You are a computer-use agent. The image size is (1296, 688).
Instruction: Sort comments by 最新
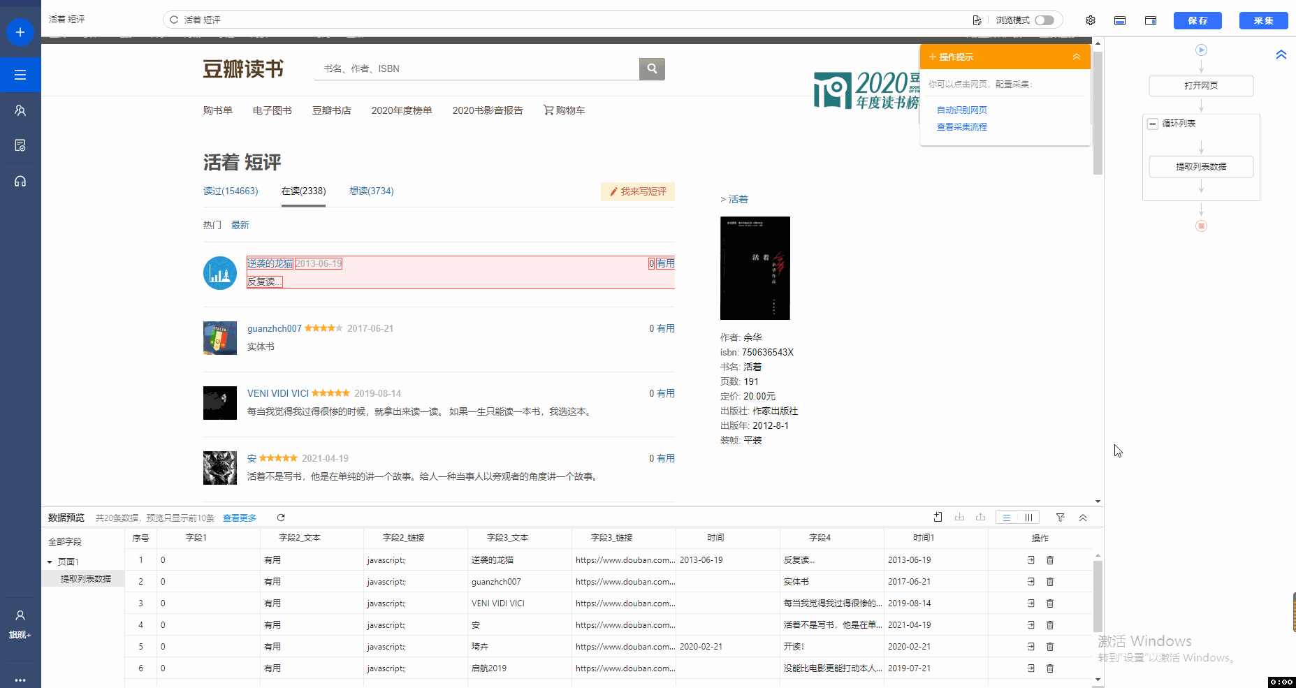(240, 225)
